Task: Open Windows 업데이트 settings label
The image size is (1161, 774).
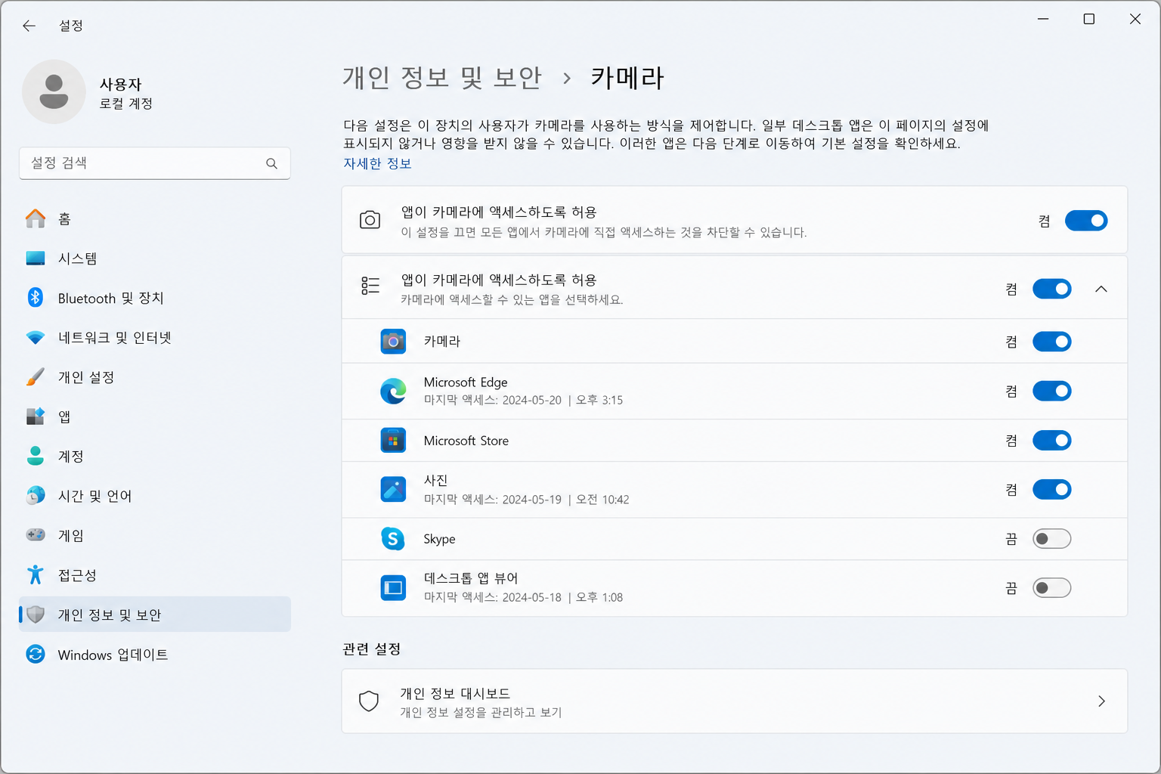Action: [113, 655]
